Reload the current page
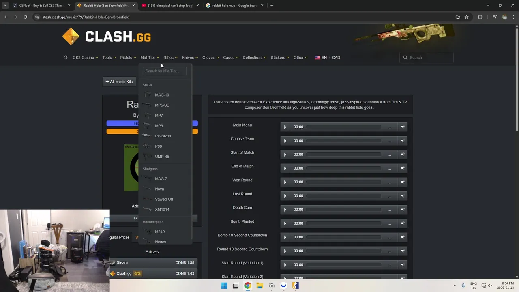The image size is (519, 292). click(25, 17)
